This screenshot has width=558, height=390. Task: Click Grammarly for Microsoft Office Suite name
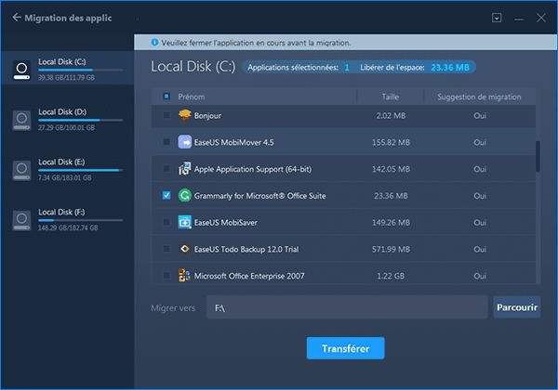(x=259, y=196)
